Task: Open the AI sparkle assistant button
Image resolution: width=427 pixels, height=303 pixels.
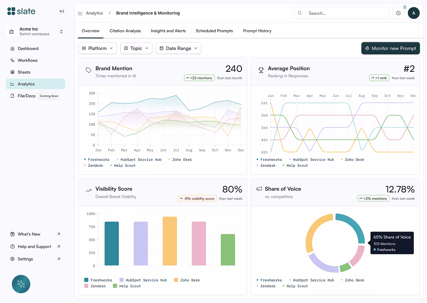Action: [x=21, y=284]
